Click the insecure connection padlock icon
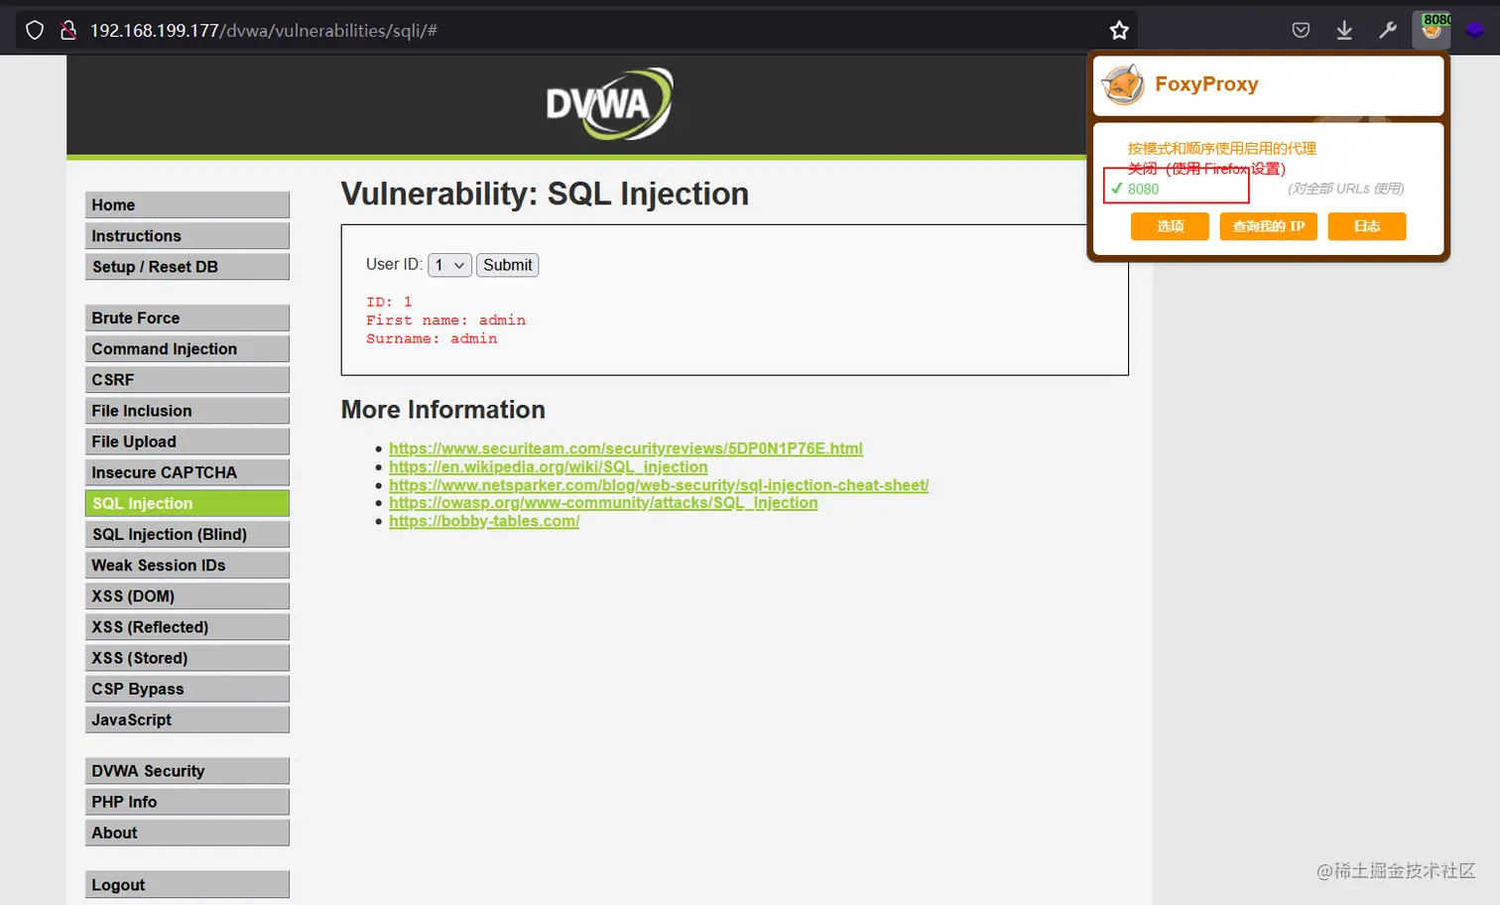The width and height of the screenshot is (1500, 905). coord(68,31)
